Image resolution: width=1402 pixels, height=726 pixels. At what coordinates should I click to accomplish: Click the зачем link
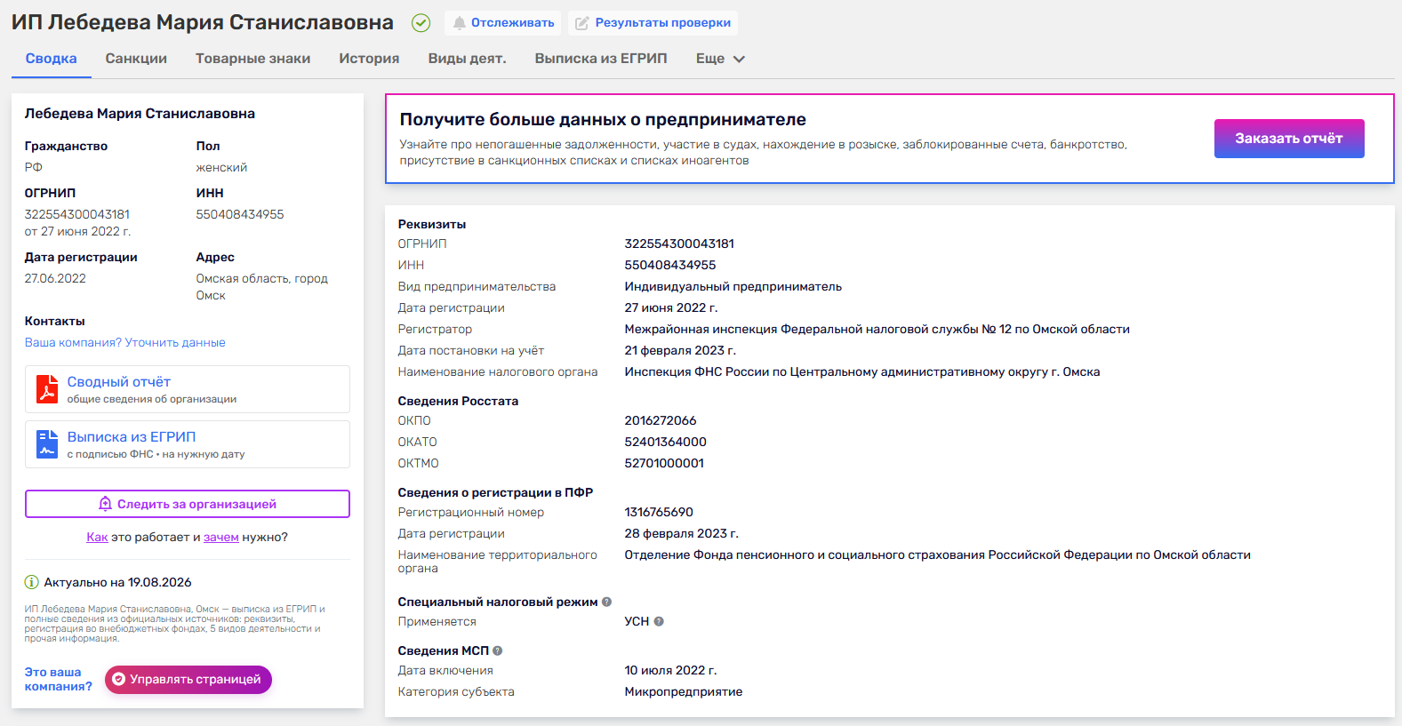tap(221, 538)
